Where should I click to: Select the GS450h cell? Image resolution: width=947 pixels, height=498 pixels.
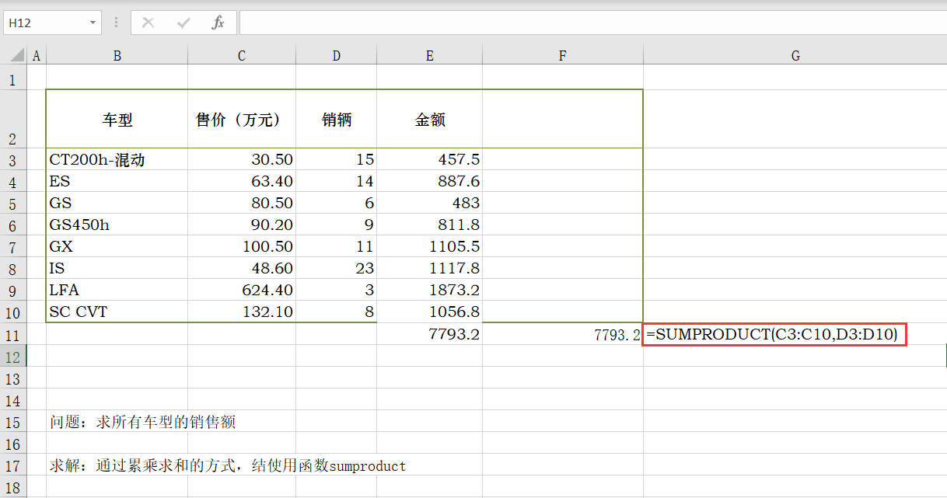[117, 225]
